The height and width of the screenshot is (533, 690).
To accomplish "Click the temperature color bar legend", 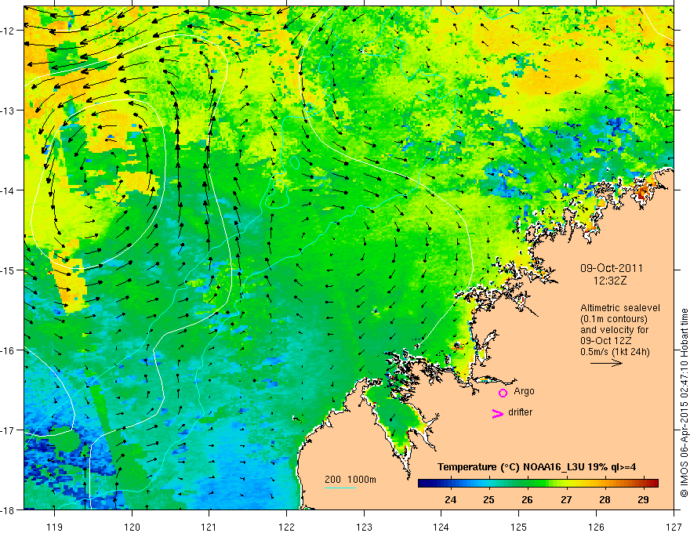I will point(538,483).
